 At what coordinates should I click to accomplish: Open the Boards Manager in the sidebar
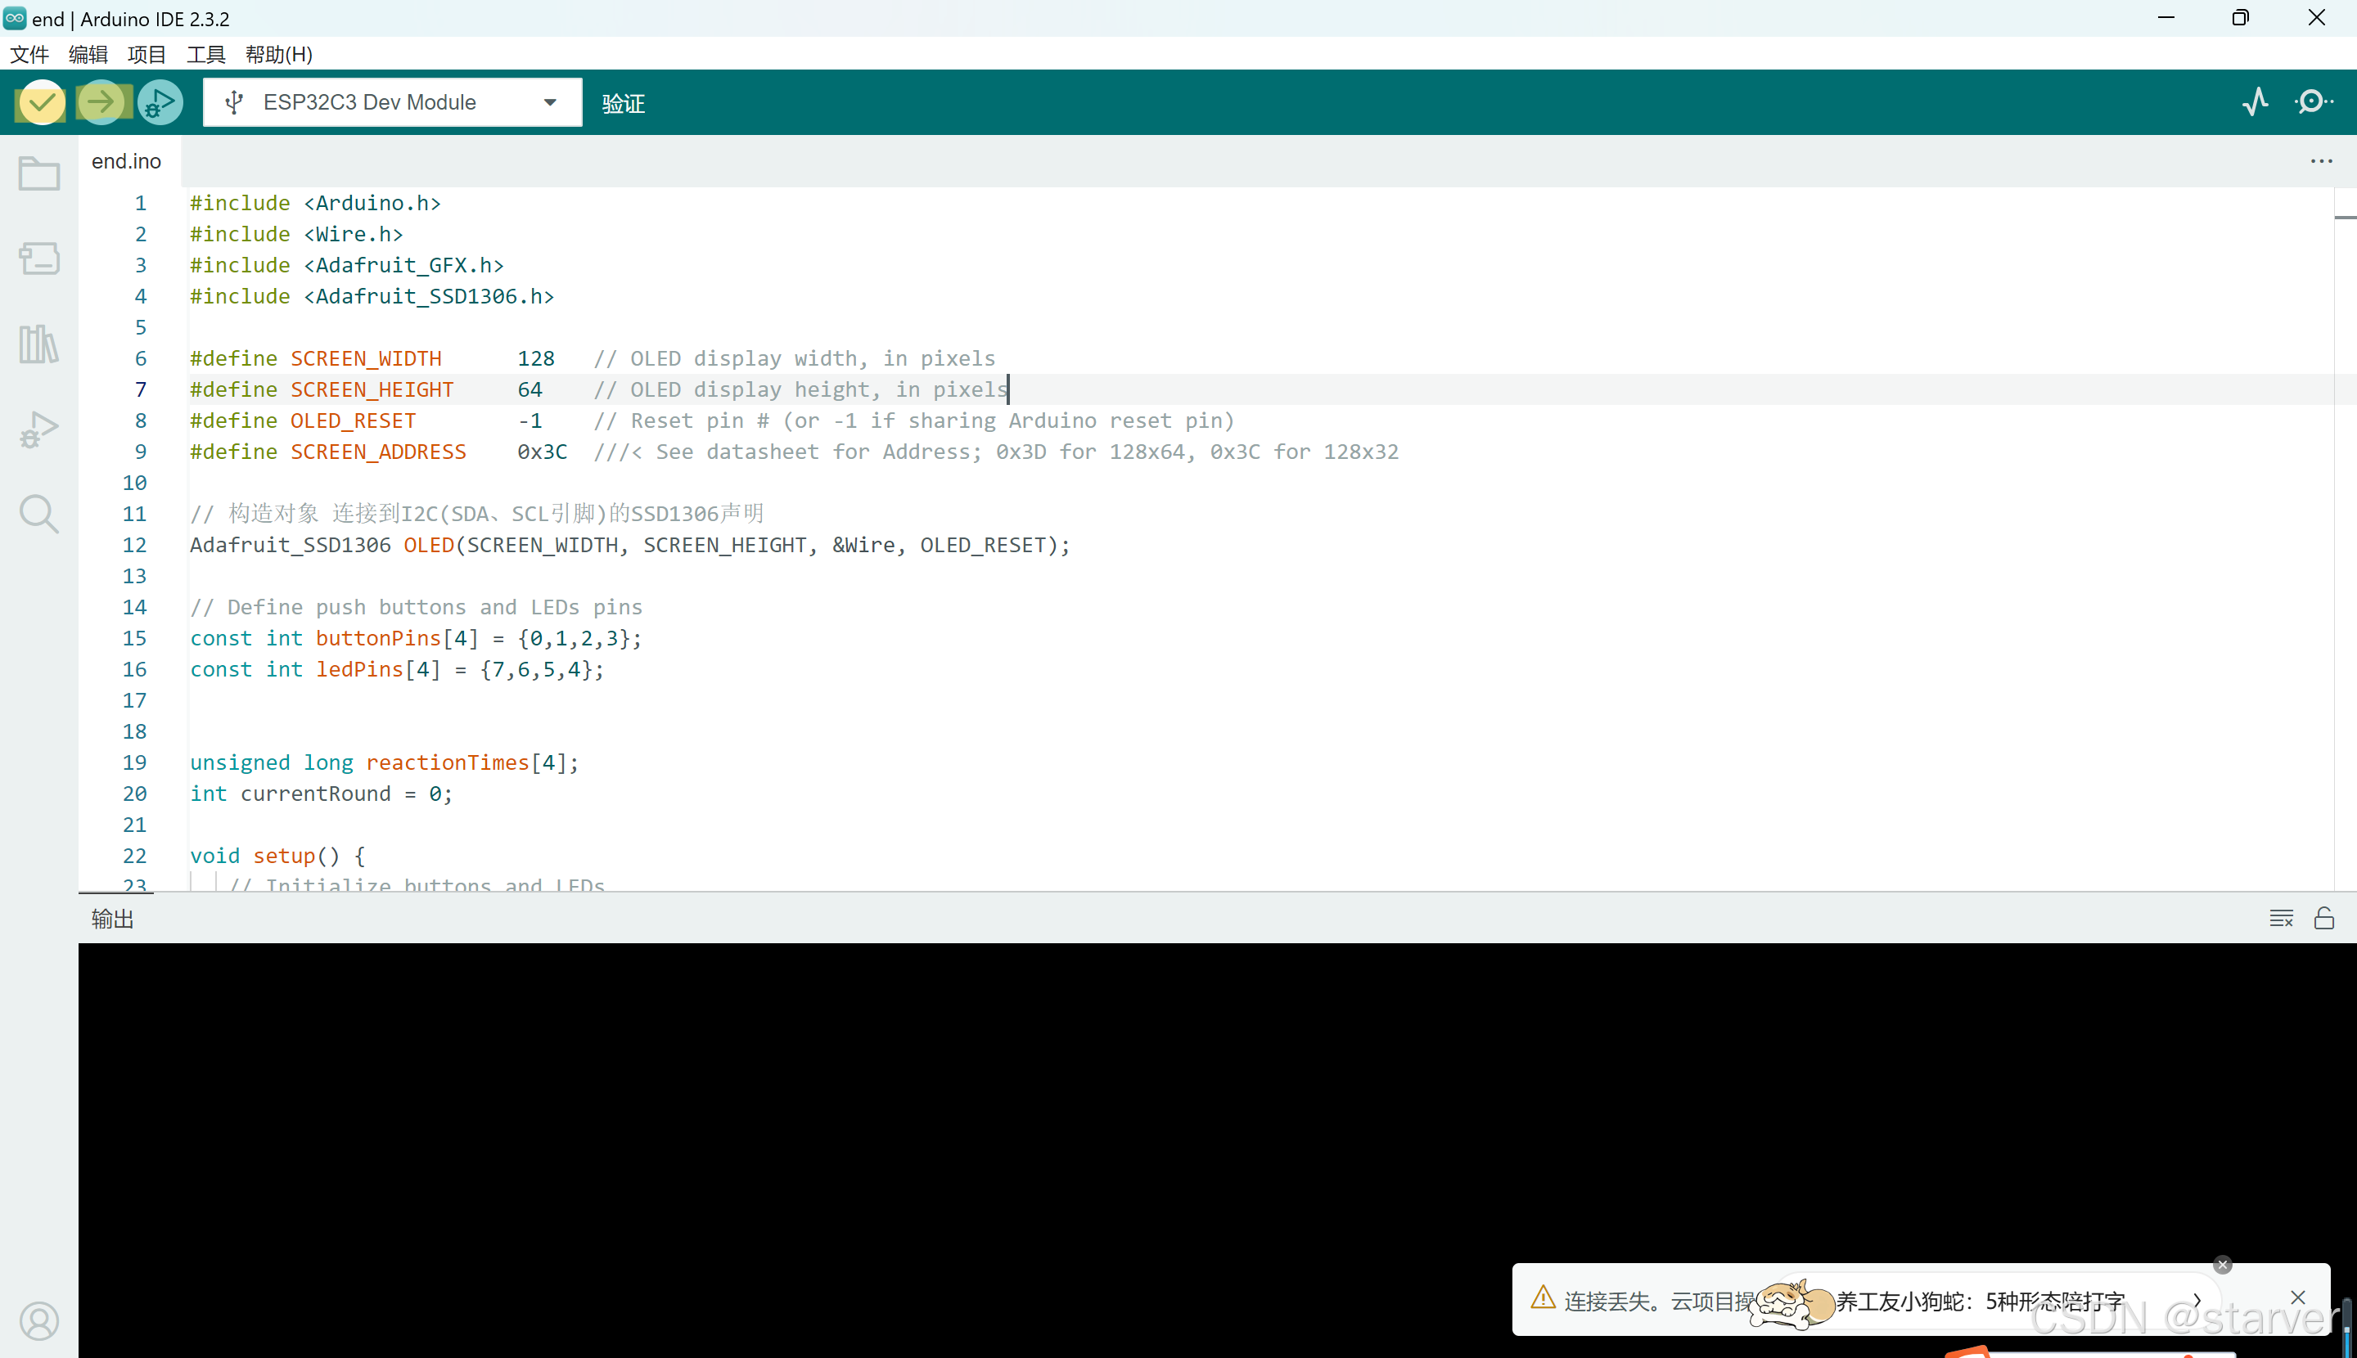click(39, 259)
